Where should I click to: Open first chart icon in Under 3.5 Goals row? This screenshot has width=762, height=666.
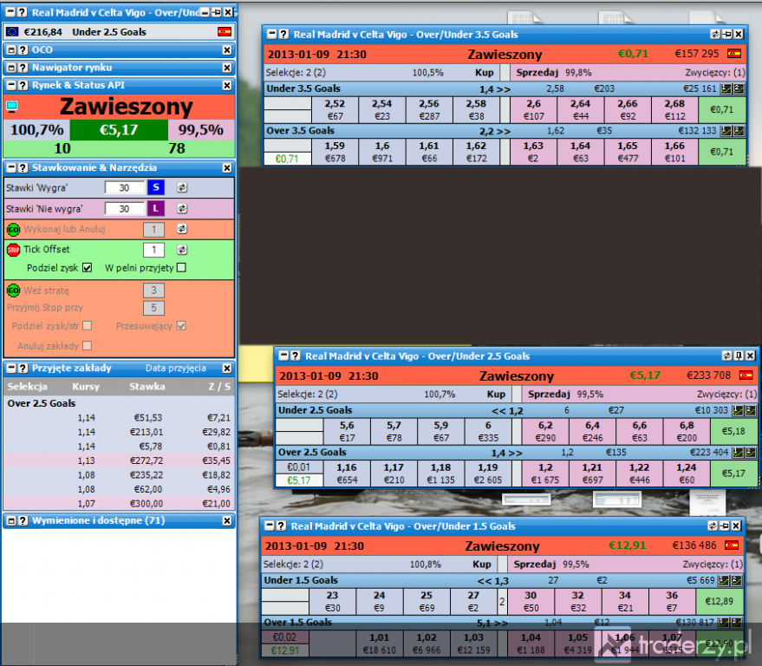click(x=726, y=89)
